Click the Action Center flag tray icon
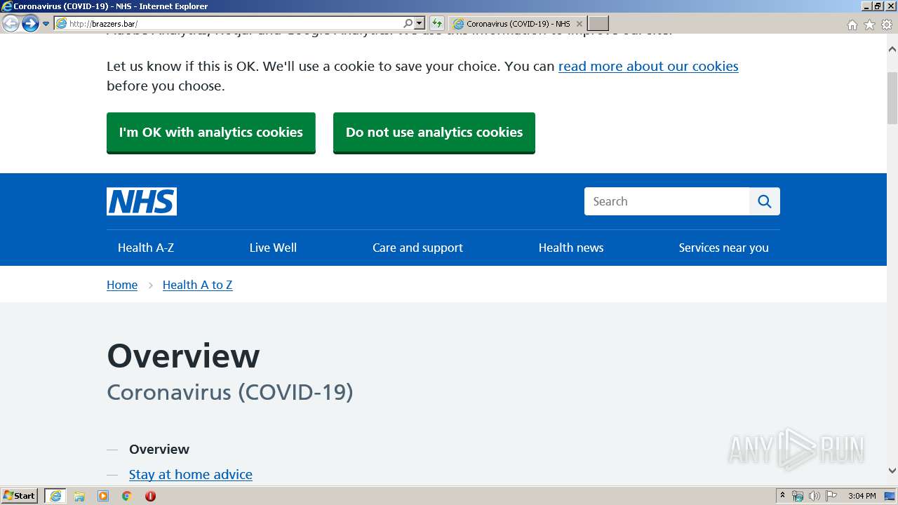The width and height of the screenshot is (898, 505). pos(831,496)
